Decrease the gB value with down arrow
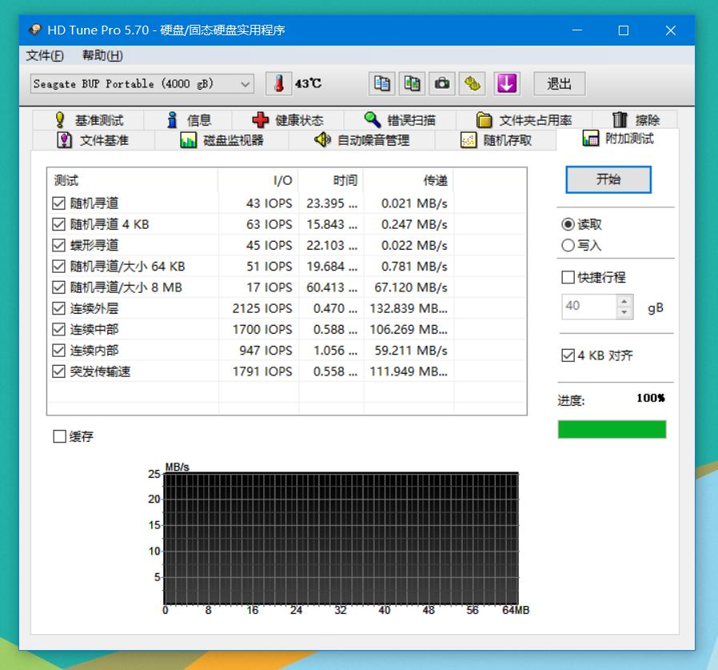 point(624,312)
